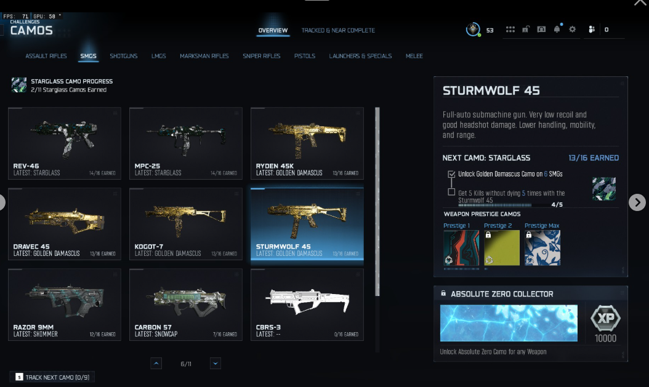Screen dimensions: 649x387
Task: Select the Assault Rifles category
Action: (x=46, y=56)
